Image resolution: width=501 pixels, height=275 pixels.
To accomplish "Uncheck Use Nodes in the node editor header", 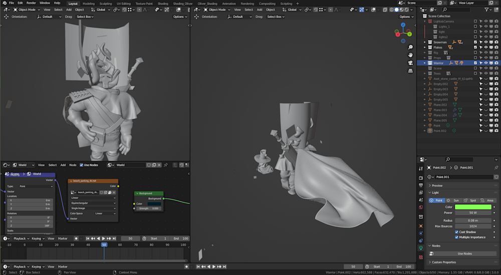I will [81, 165].
